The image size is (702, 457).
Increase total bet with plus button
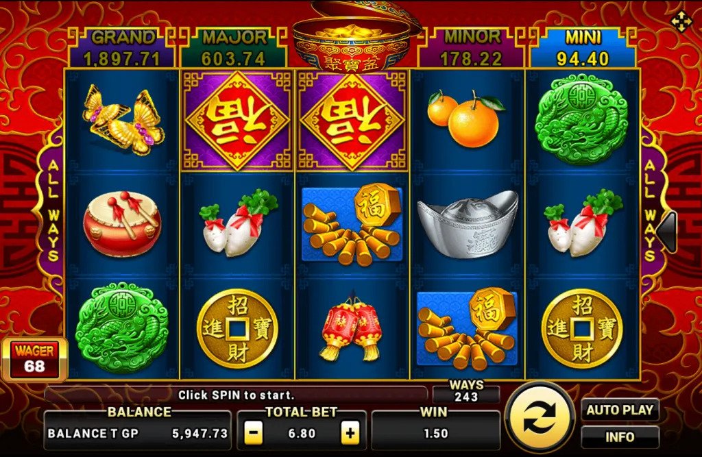click(x=350, y=433)
